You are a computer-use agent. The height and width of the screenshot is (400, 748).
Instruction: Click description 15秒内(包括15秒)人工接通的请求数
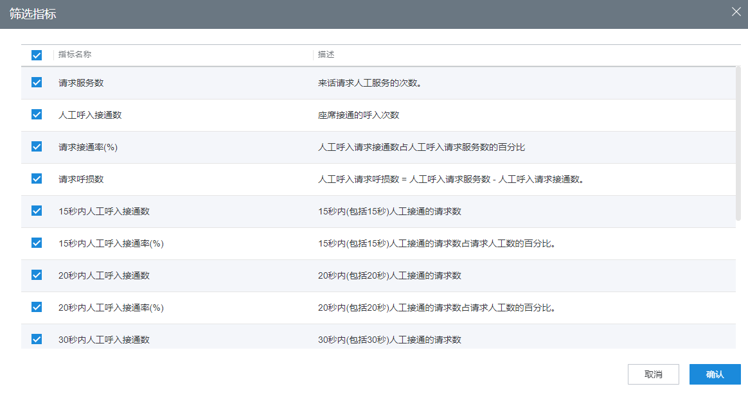tap(389, 211)
